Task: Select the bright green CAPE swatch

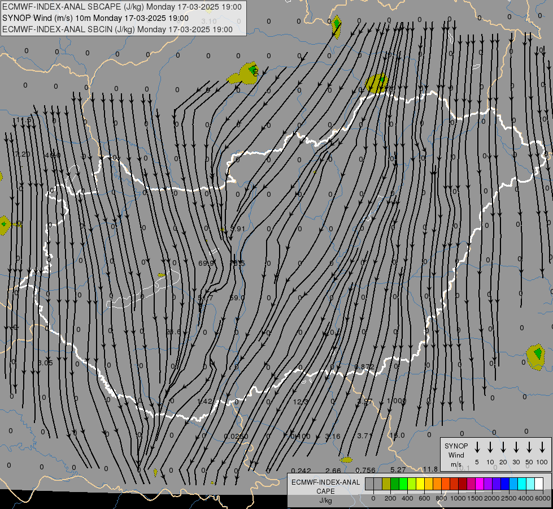Action: [x=403, y=484]
